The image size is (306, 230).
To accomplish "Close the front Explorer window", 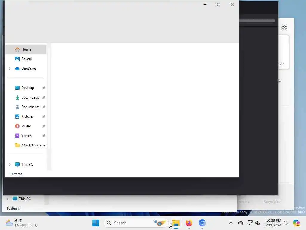I will point(232,4).
